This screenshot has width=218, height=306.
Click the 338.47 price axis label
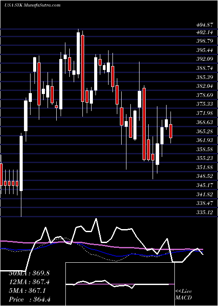coord(204,203)
